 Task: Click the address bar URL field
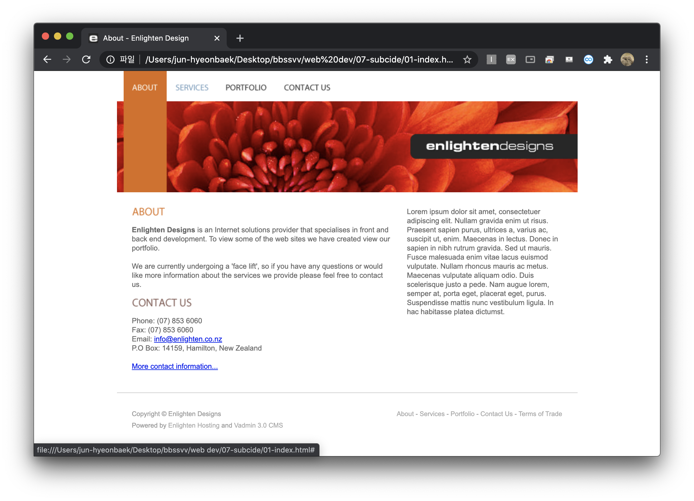pyautogui.click(x=298, y=59)
